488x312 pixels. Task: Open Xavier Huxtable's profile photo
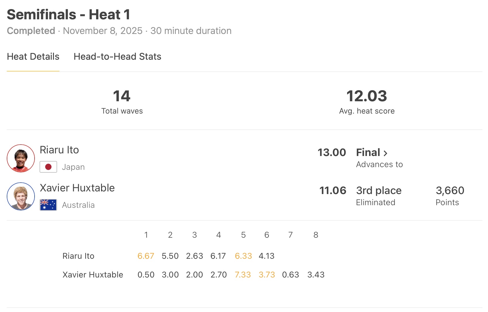tap(21, 196)
